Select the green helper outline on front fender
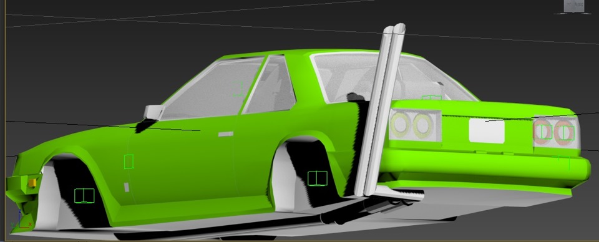The height and width of the screenshot is (242, 599). pos(129,162)
